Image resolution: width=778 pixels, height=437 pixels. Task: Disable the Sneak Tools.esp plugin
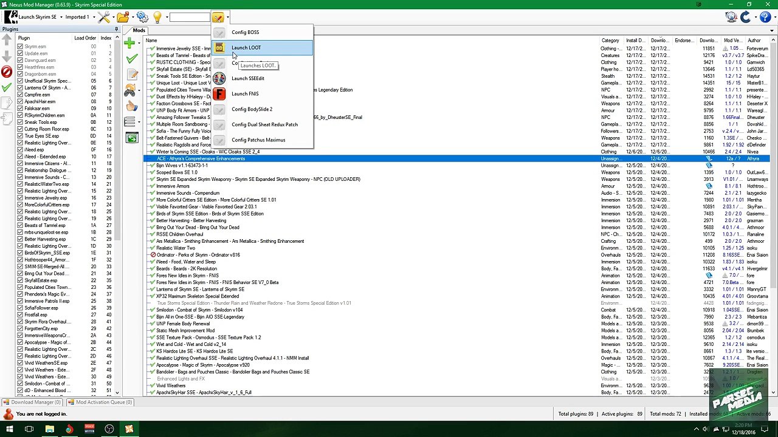(20, 122)
